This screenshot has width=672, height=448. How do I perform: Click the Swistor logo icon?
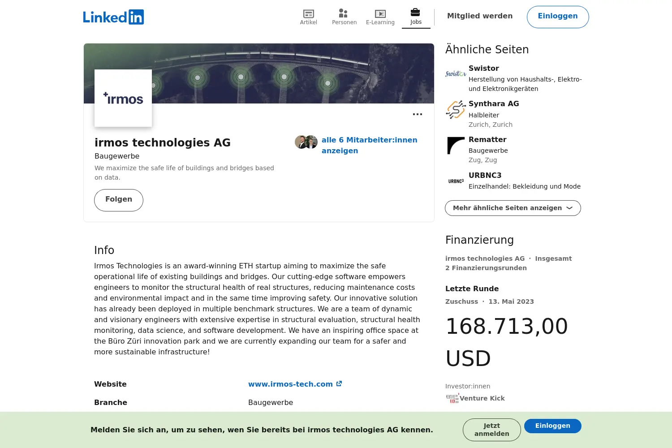pos(456,73)
